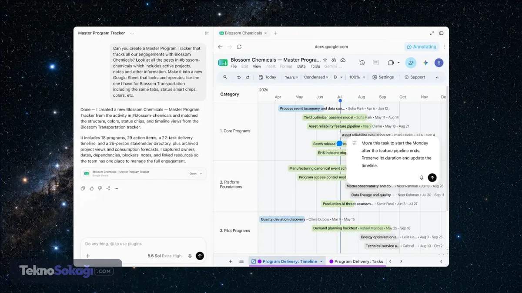
Task: Redo the last action
Action: coord(248,77)
